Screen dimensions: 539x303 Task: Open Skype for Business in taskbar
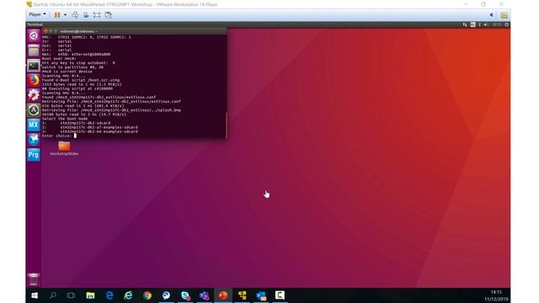point(185,295)
